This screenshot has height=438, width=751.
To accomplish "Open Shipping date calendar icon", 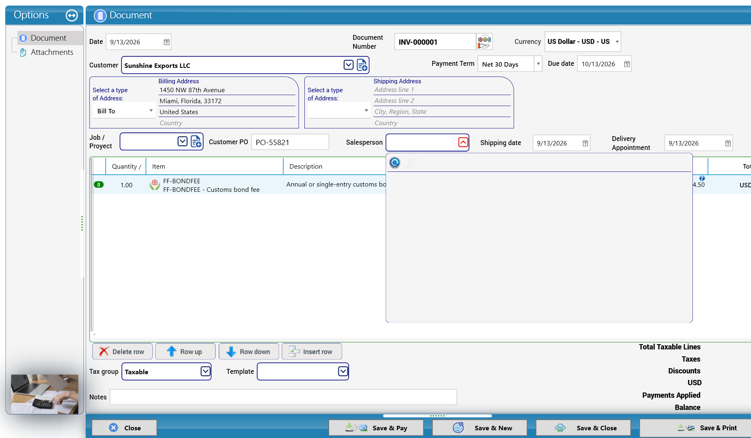I will (x=585, y=143).
